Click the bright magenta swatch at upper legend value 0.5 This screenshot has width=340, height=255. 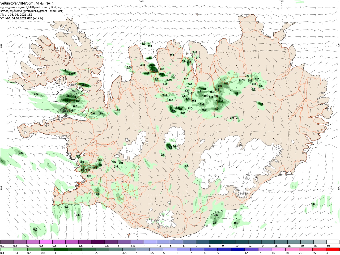pos(46,242)
